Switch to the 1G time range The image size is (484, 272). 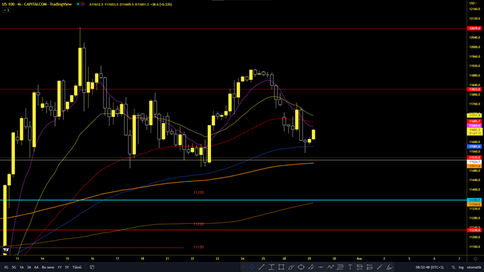click(6, 267)
